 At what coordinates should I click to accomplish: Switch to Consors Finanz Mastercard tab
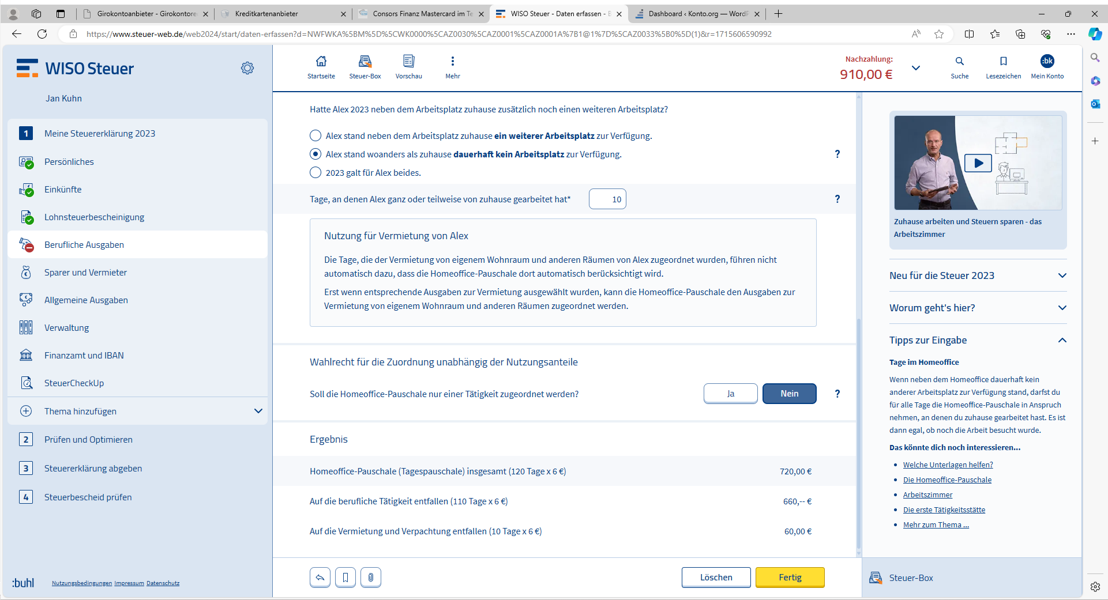tap(422, 14)
